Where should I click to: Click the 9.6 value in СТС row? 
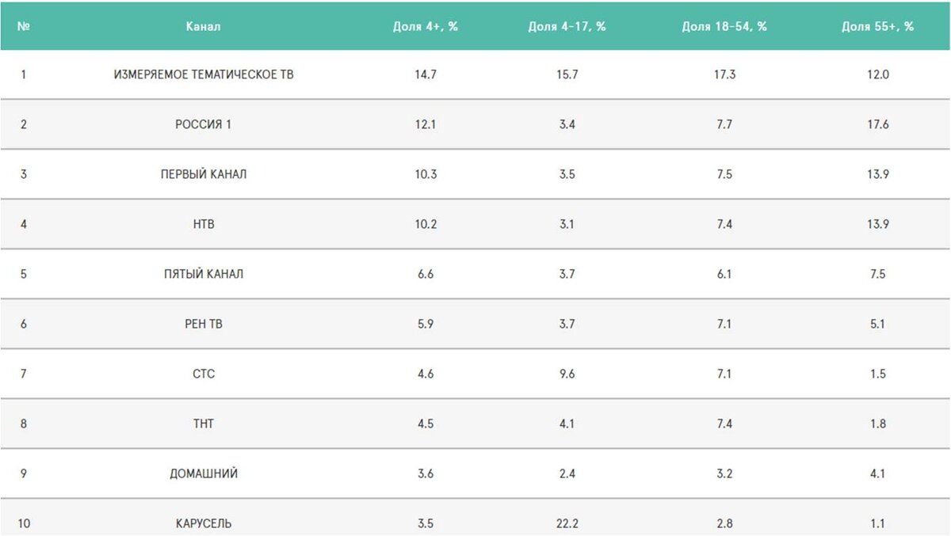[567, 374]
